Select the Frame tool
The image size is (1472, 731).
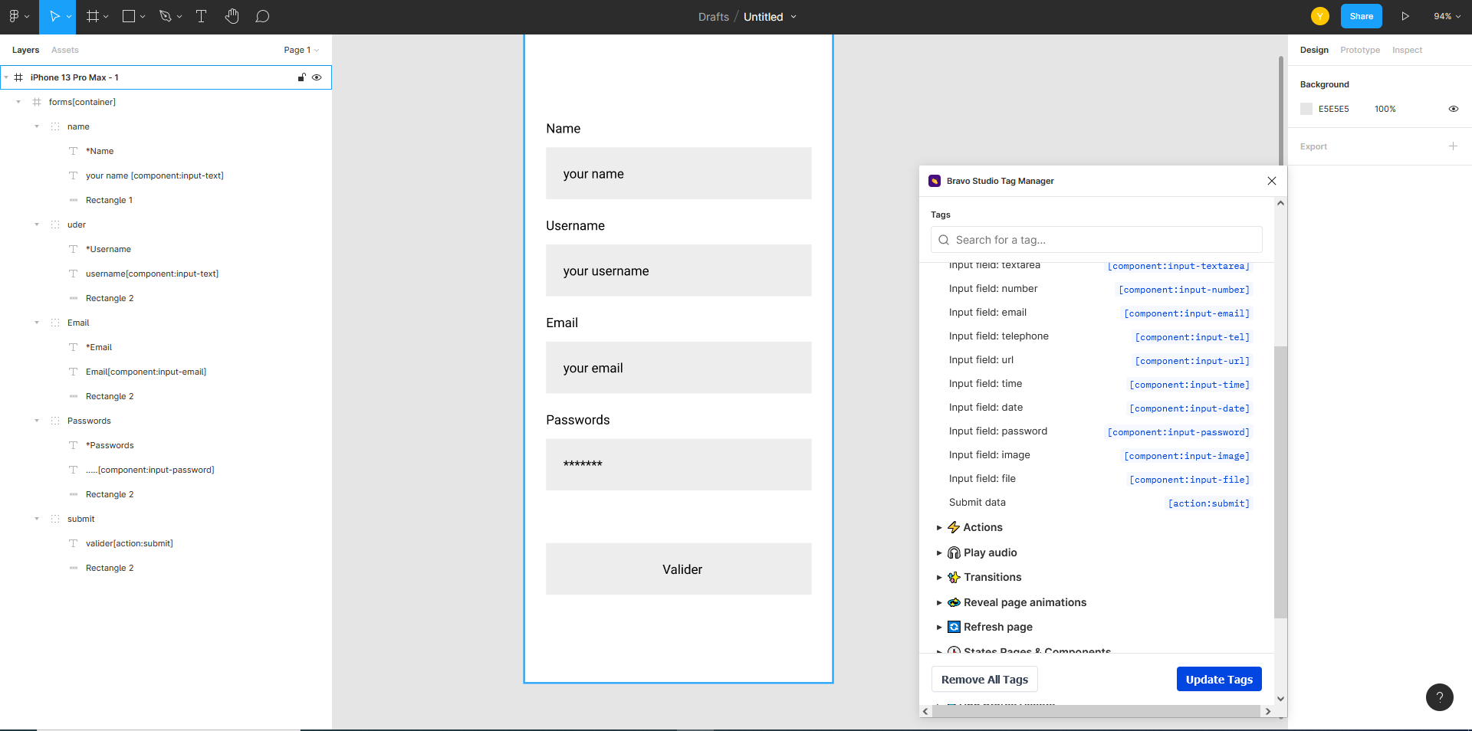tap(93, 16)
